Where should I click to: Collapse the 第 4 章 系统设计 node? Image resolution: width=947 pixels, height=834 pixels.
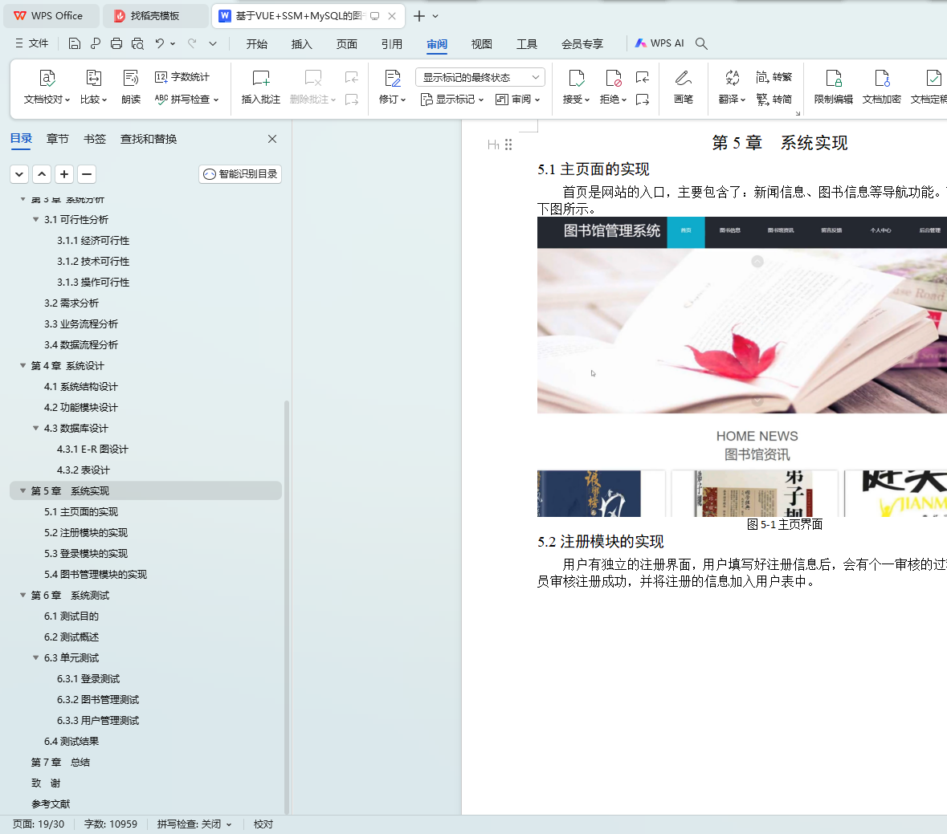pos(23,366)
